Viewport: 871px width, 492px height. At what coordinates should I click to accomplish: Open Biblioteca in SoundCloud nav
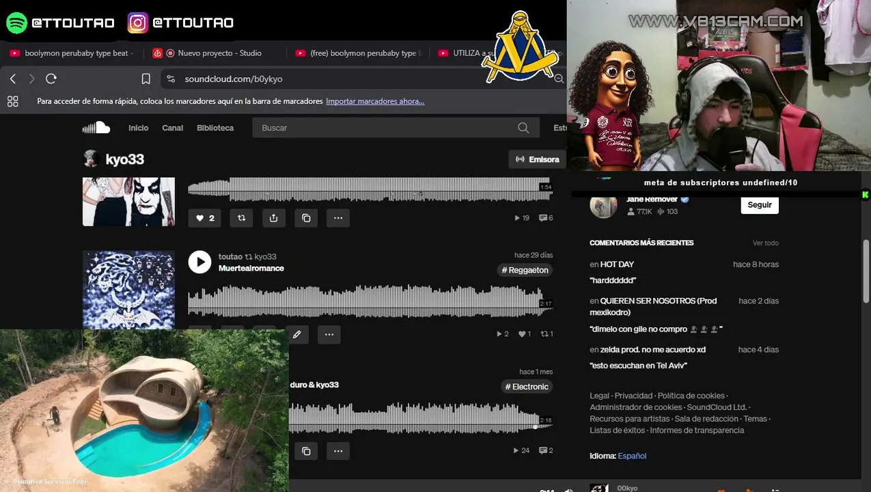pyautogui.click(x=215, y=128)
